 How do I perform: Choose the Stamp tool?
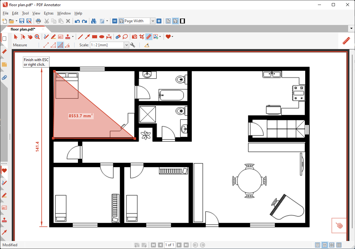tap(68, 37)
